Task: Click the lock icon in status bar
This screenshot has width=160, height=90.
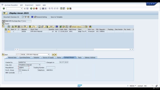Action: [x=156, y=86]
